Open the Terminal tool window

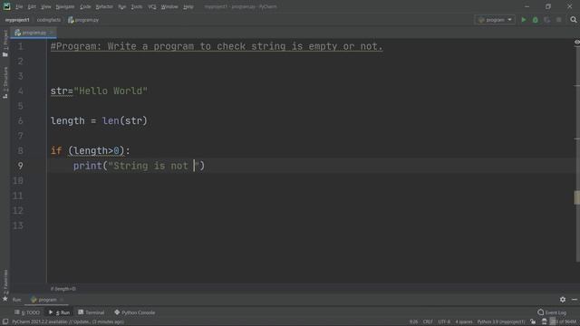click(x=92, y=312)
